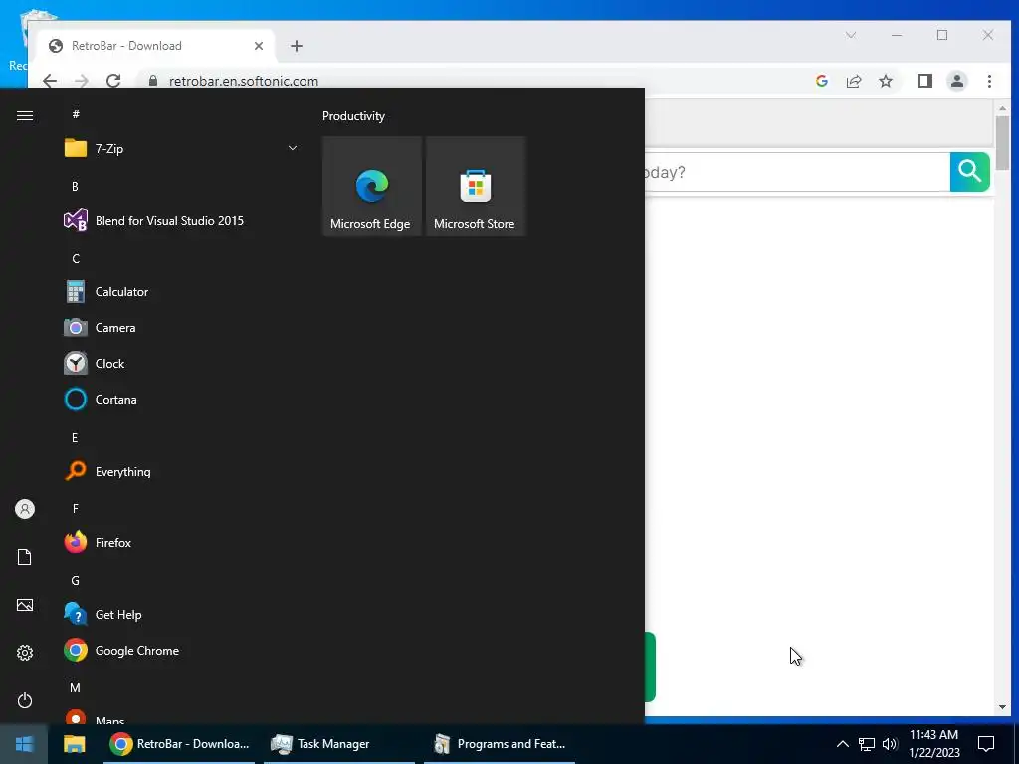
Task: Show hidden tray icons chevron
Action: 842,744
